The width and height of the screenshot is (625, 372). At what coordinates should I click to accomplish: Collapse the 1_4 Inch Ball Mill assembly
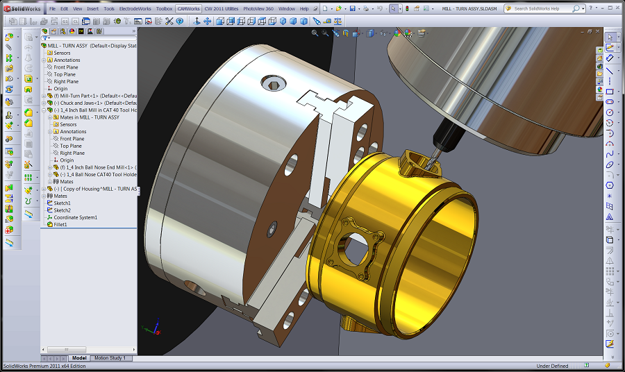coord(43,110)
